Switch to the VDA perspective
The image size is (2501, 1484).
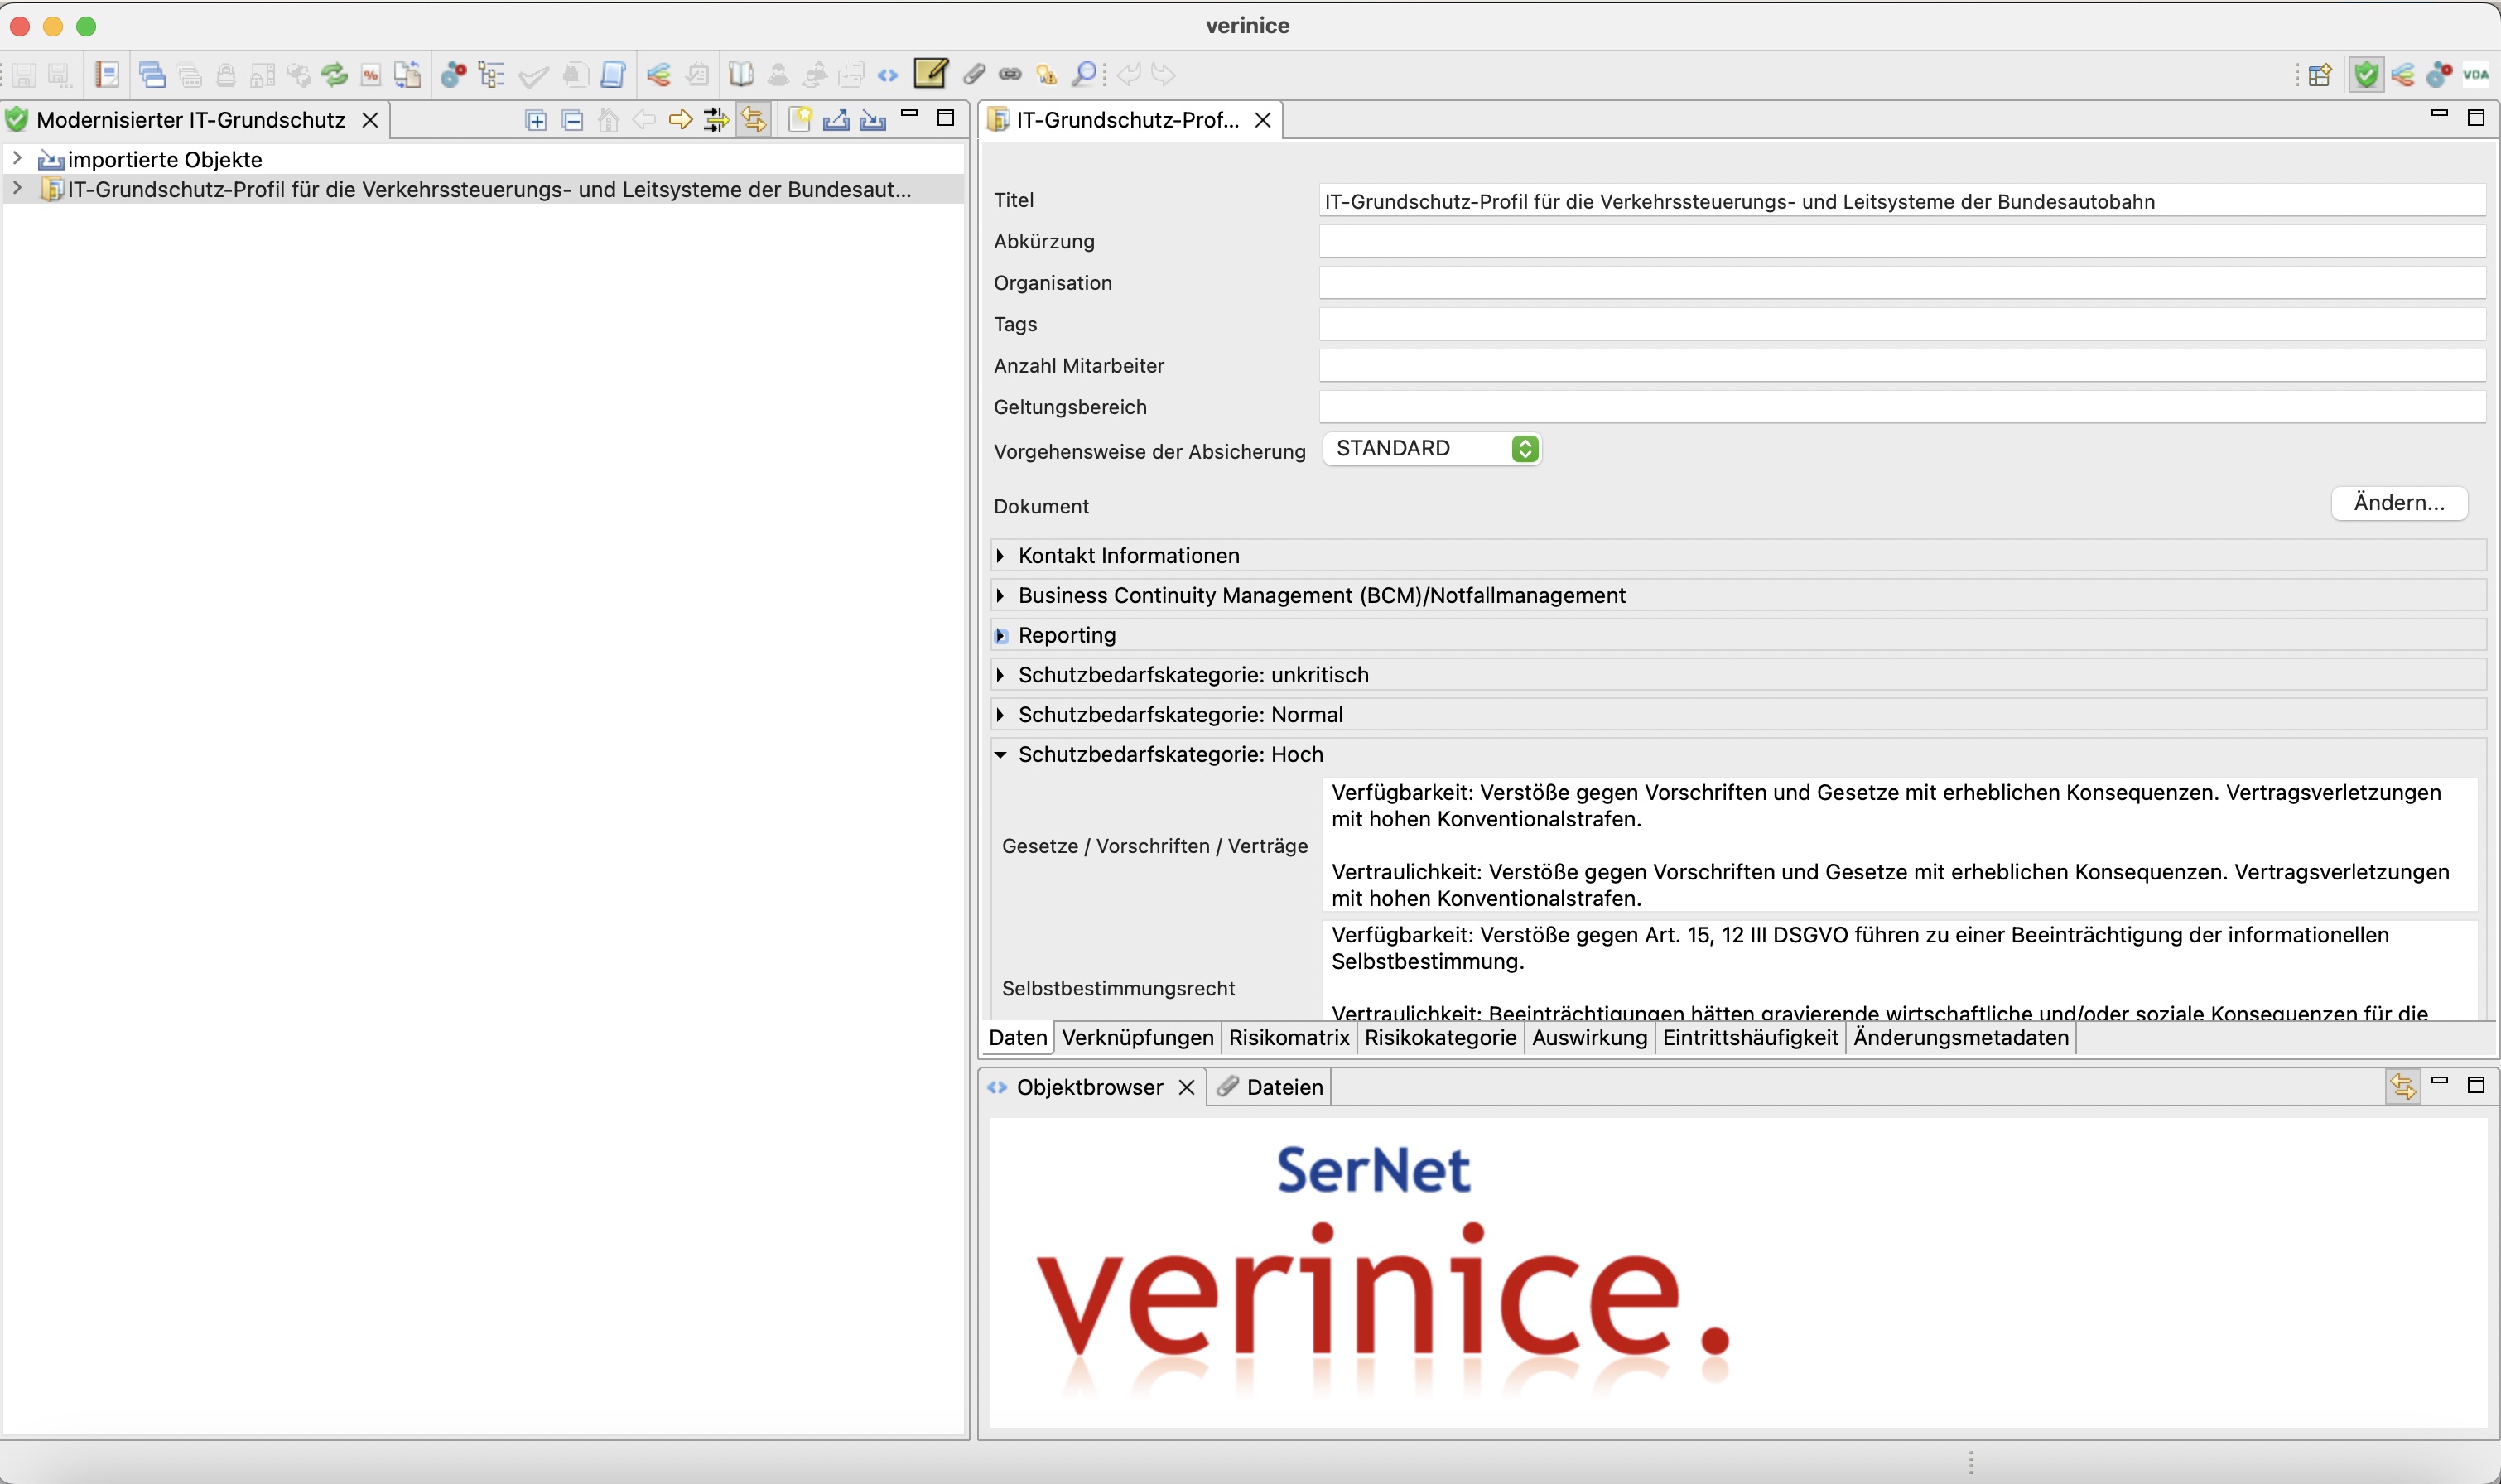(x=2476, y=74)
